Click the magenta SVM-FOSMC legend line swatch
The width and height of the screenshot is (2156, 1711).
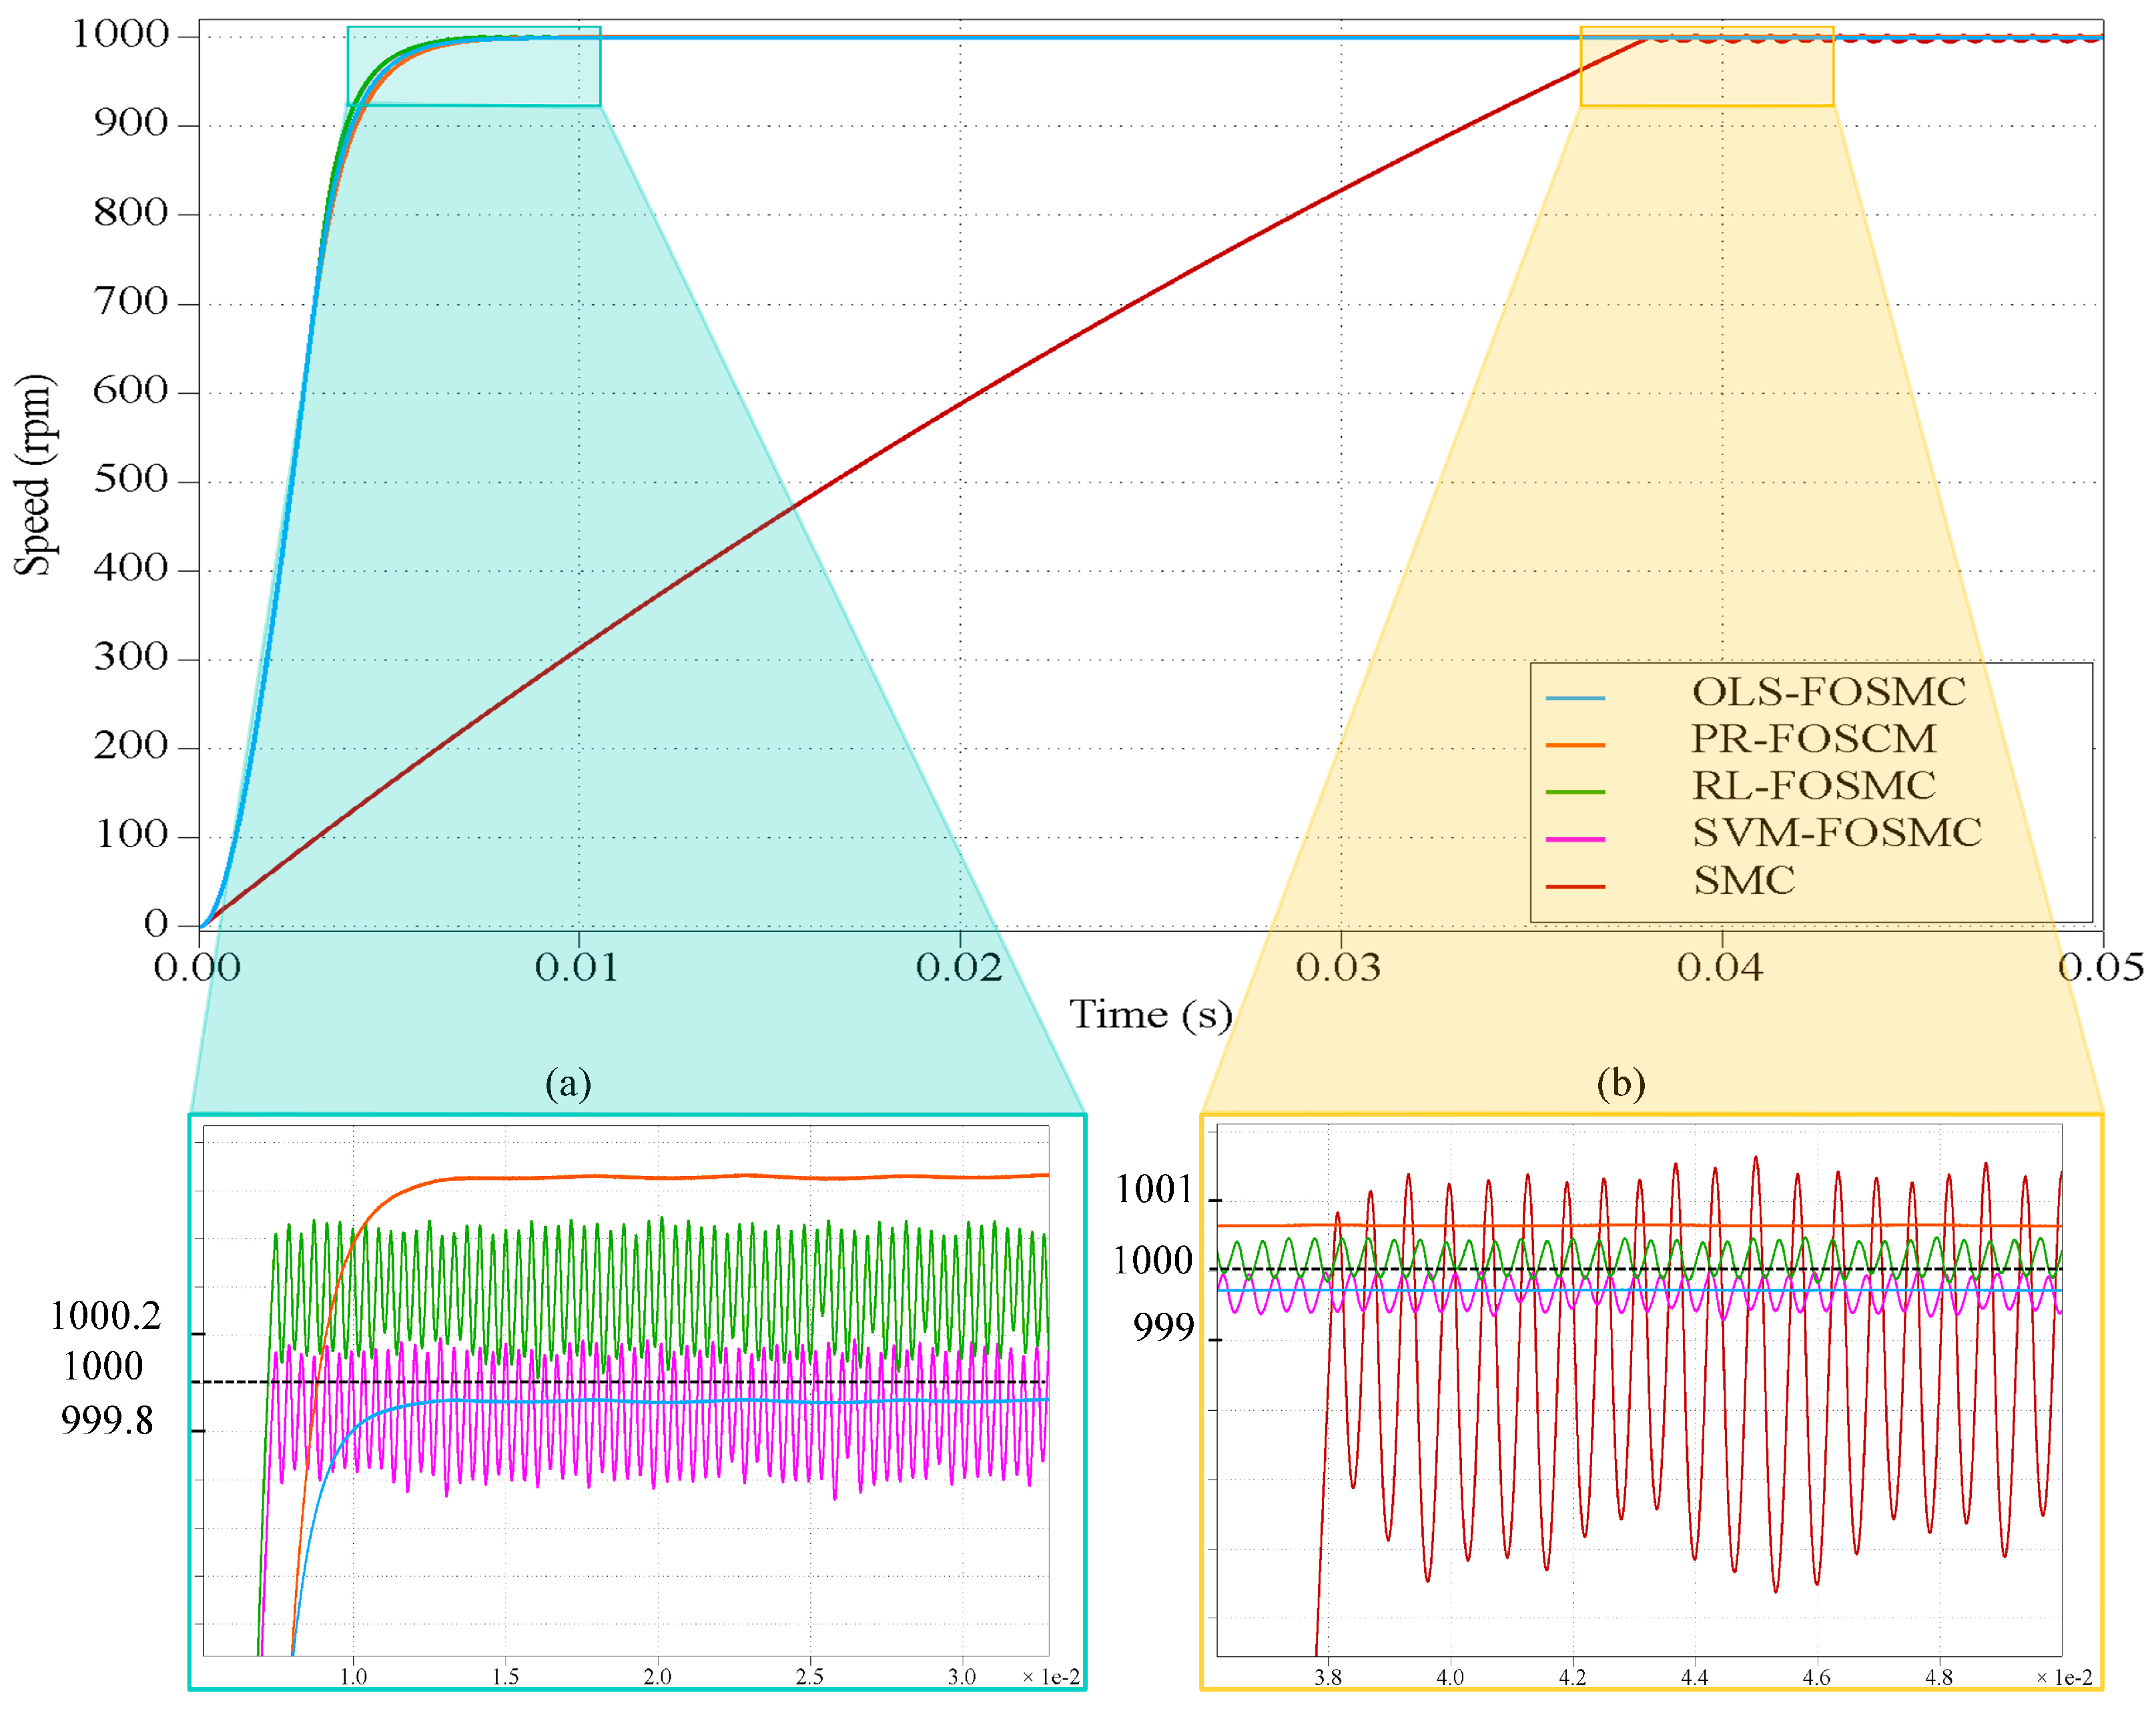pyautogui.click(x=1575, y=838)
